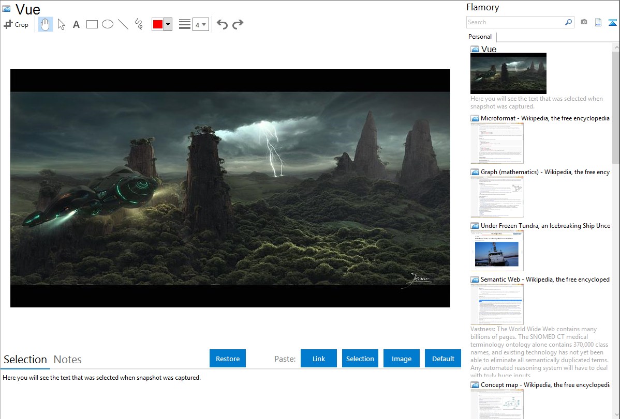
Task: Undo the last annotation
Action: click(222, 24)
